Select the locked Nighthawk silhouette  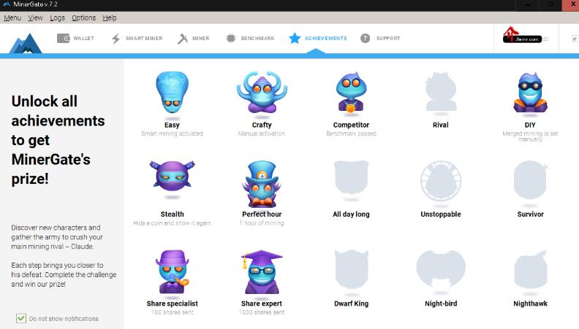[x=530, y=269]
